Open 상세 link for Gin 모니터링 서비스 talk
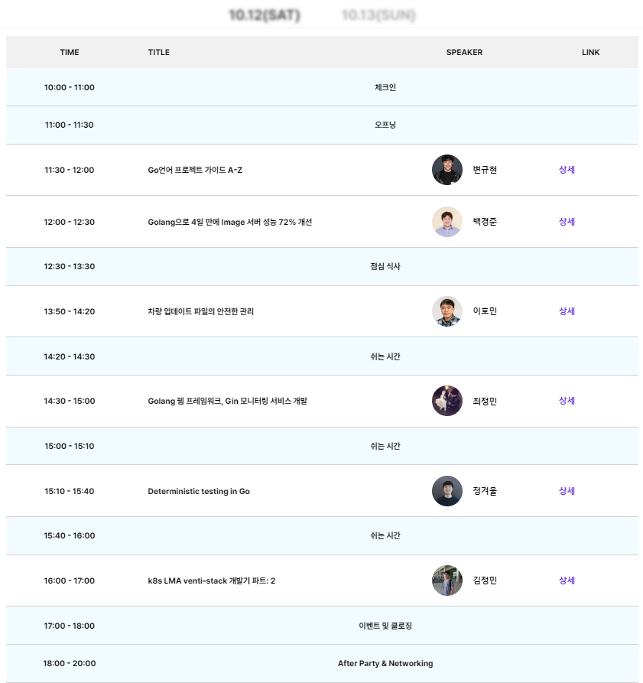The image size is (643, 683). click(567, 401)
